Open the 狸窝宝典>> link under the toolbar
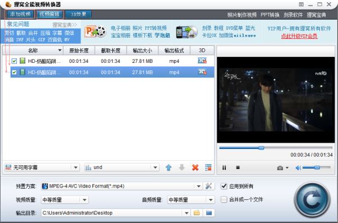Image resolution: width=338 pixels, height=223 pixels. coord(64,25)
